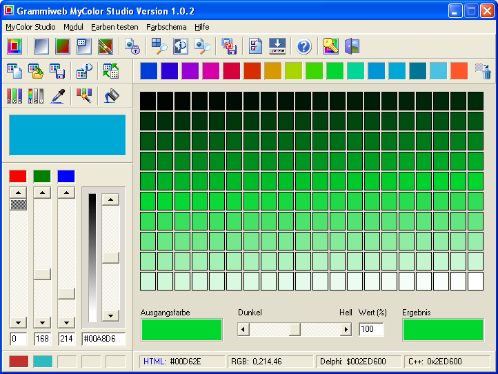
Task: Click the Ausgangsfarbe green color box
Action: point(181,330)
